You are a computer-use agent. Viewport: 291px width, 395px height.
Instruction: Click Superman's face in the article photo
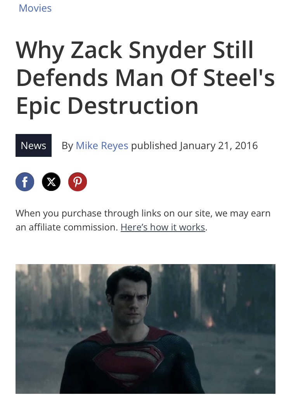point(131,305)
